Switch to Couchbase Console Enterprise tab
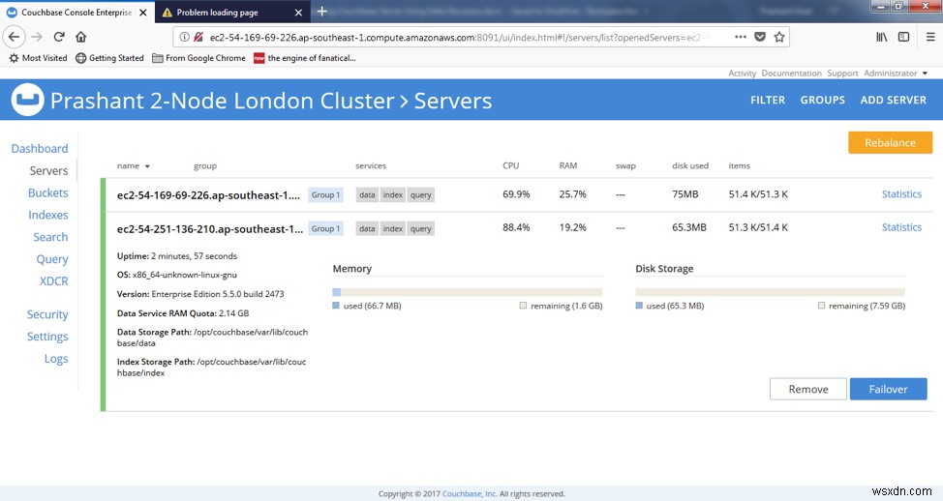The height and width of the screenshot is (501, 943). [77, 12]
